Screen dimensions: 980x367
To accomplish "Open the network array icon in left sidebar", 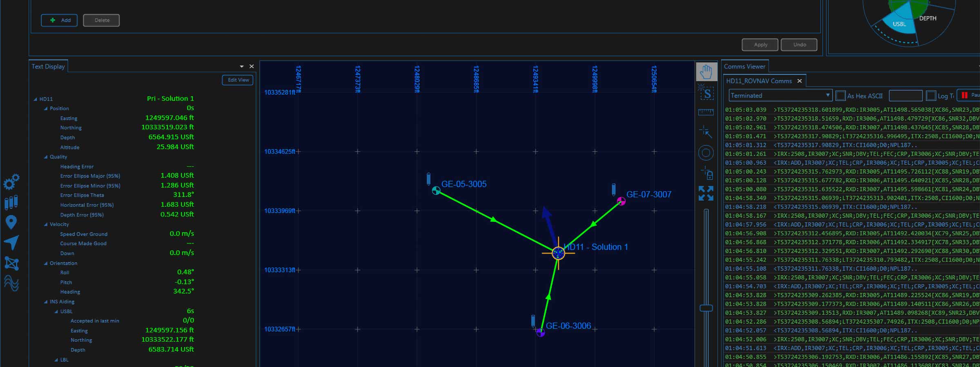I will (11, 263).
